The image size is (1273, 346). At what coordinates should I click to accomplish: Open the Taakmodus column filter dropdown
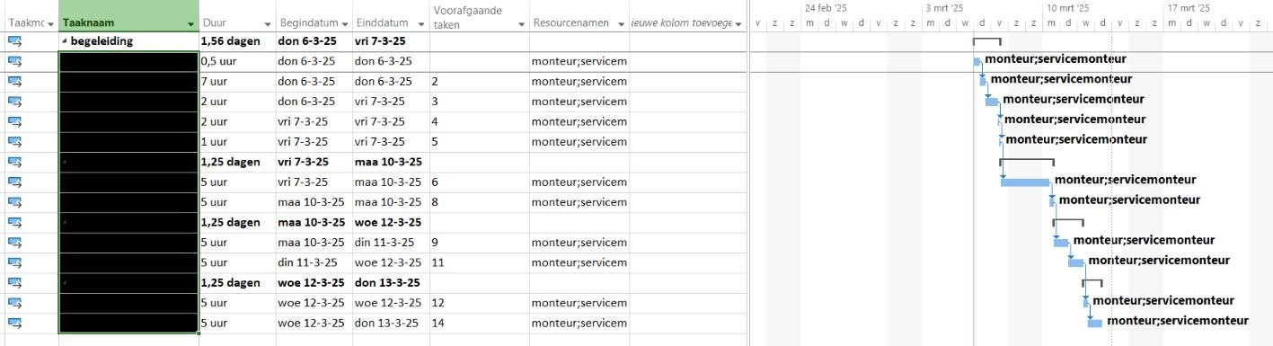click(50, 23)
